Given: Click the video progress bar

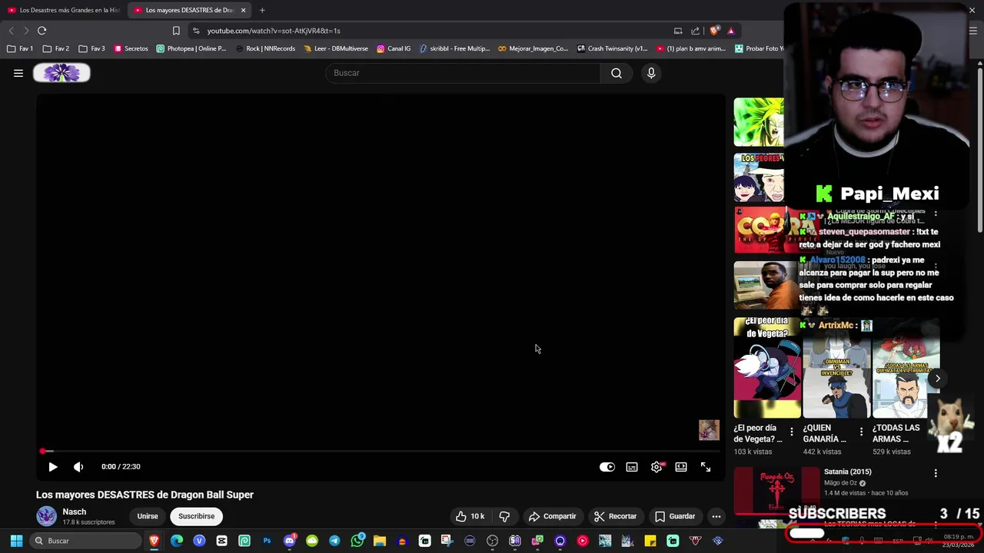Looking at the screenshot, I should tap(380, 452).
